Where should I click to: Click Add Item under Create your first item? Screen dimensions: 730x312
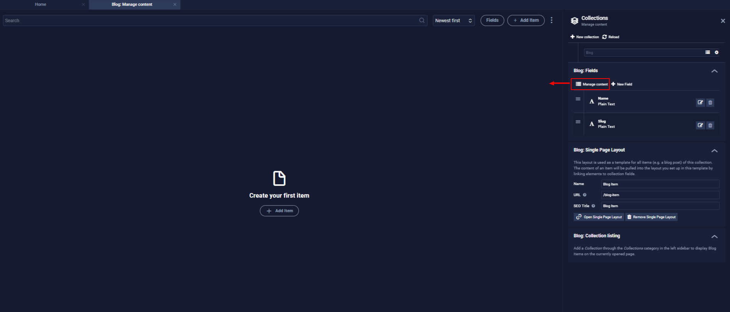tap(279, 211)
